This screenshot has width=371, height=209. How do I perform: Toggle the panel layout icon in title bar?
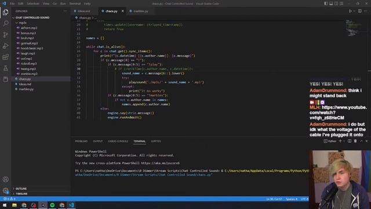point(331,3)
